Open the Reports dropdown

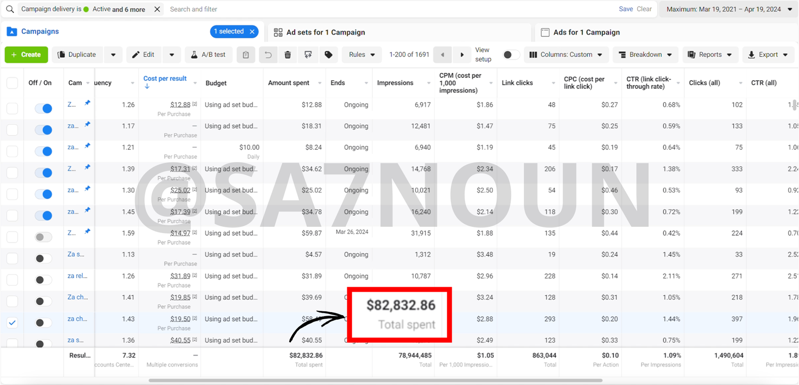(x=710, y=55)
